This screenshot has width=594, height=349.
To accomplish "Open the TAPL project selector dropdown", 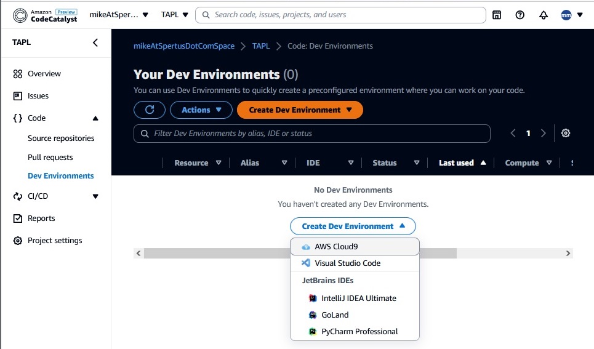I will [175, 15].
